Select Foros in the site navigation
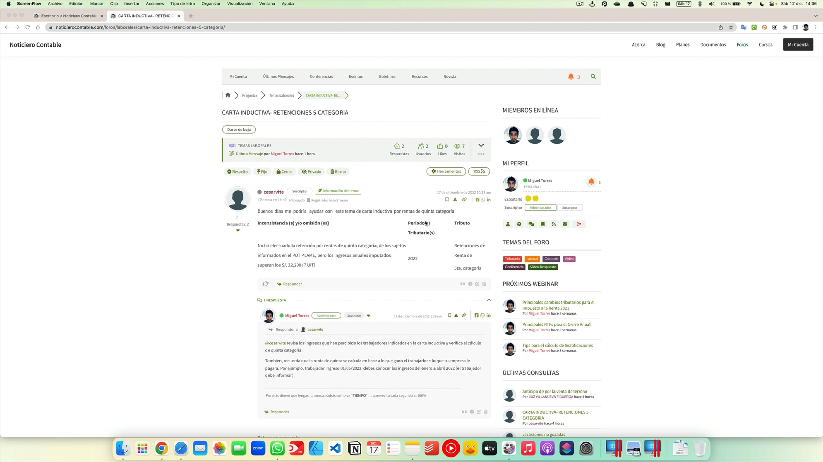 [742, 45]
